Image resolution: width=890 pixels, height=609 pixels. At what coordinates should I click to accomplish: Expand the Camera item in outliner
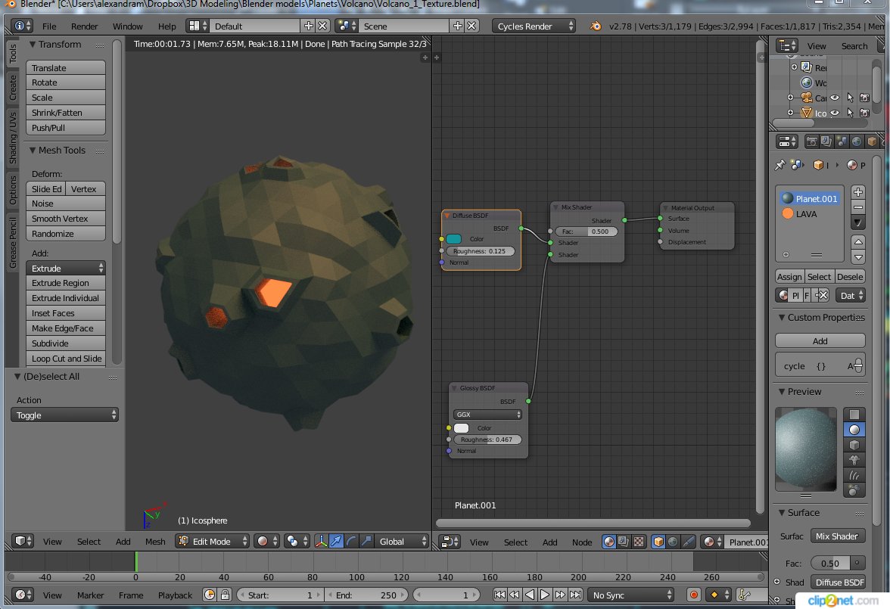coord(790,98)
